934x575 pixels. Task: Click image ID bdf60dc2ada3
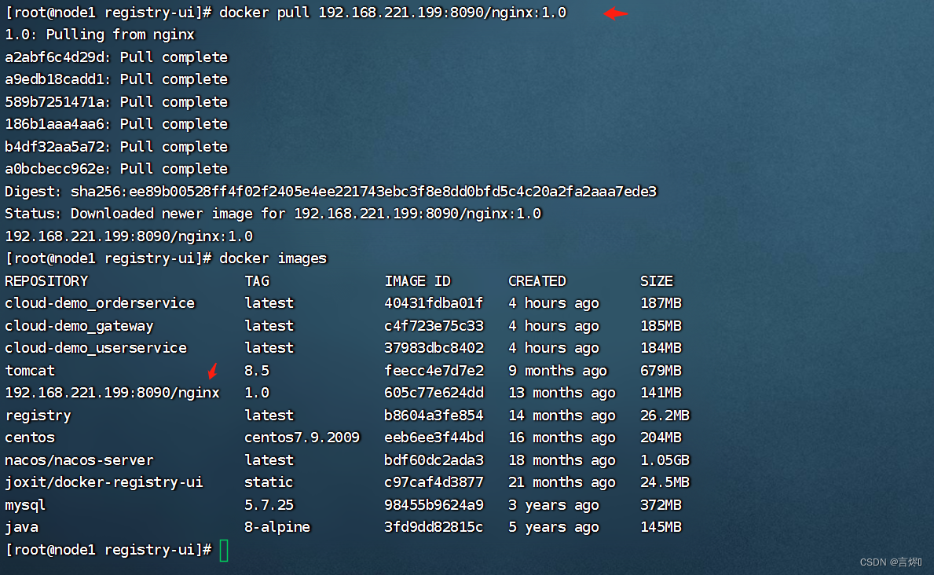[x=434, y=460]
